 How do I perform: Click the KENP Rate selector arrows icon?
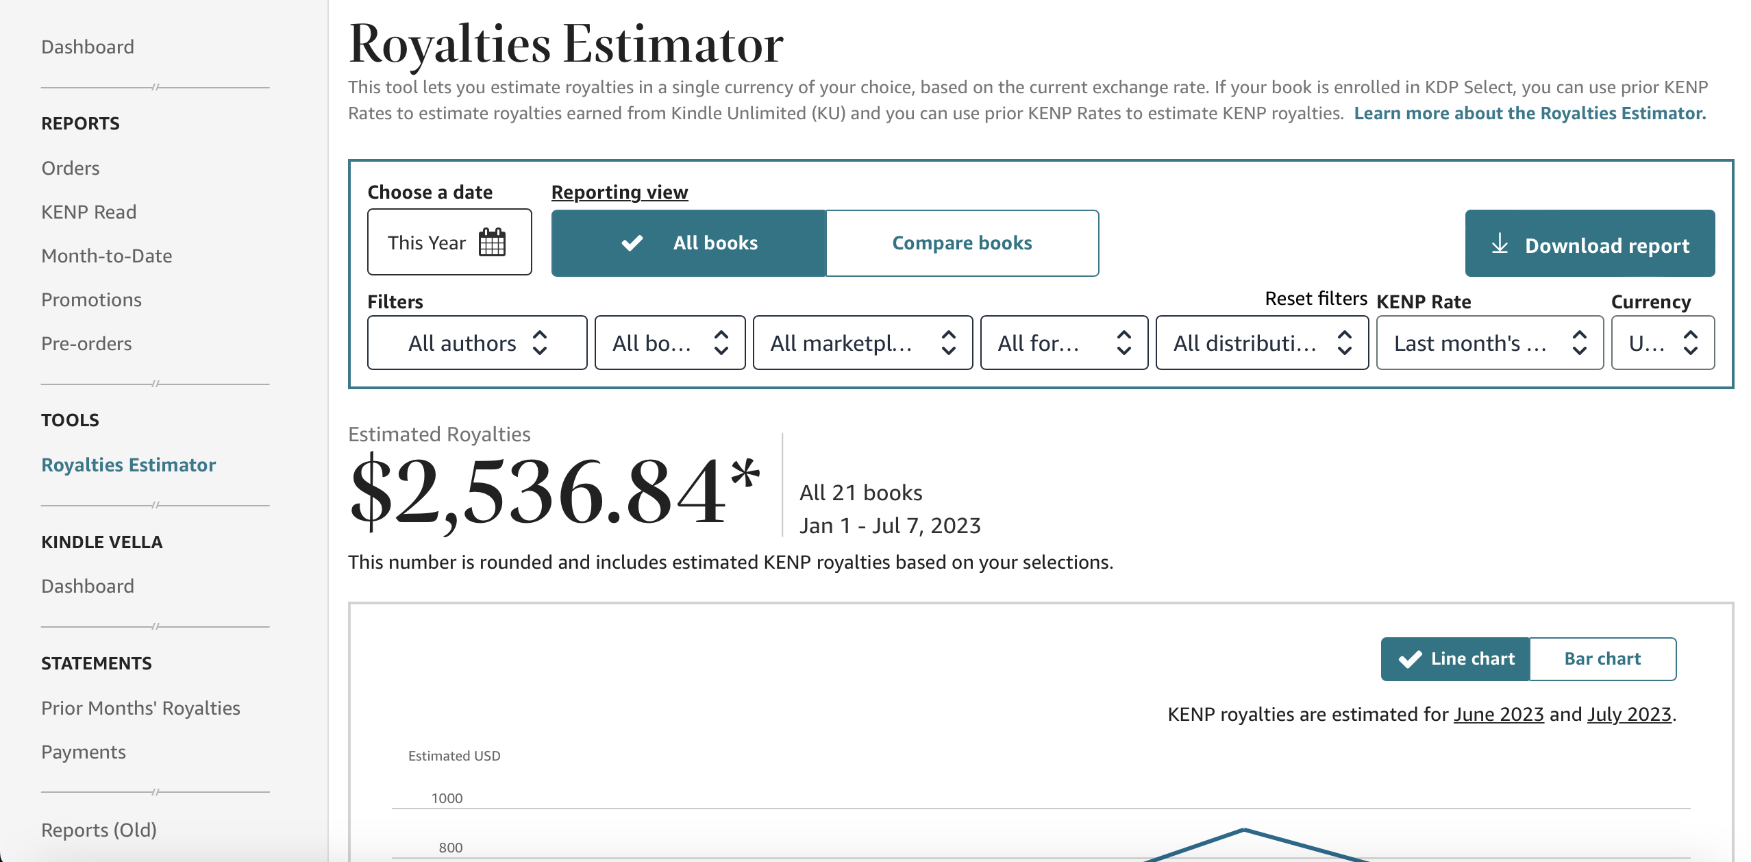pos(1580,343)
